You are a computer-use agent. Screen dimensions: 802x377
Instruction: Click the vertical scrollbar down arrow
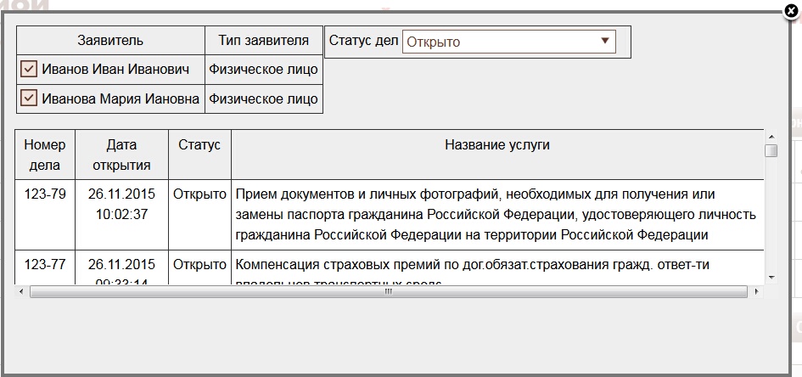point(771,277)
